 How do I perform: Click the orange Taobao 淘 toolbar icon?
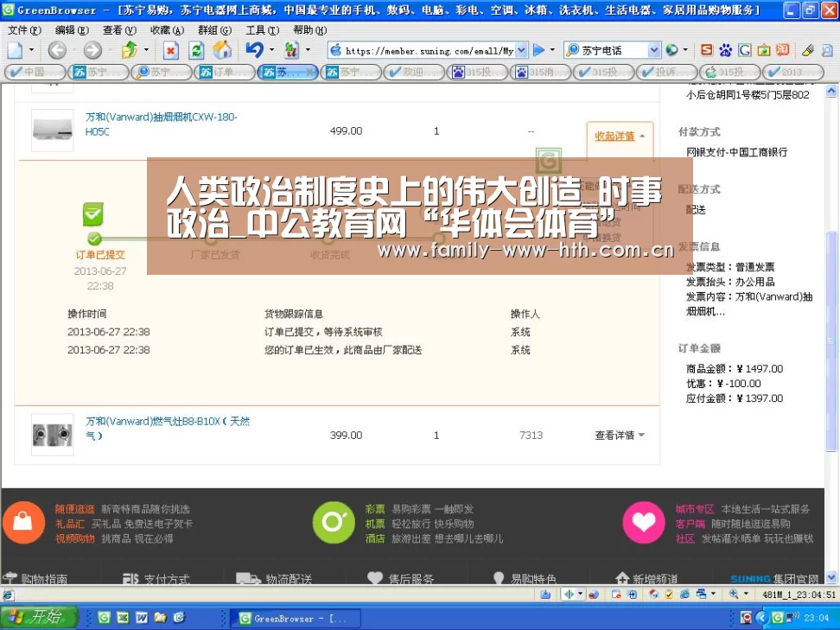pos(783,50)
